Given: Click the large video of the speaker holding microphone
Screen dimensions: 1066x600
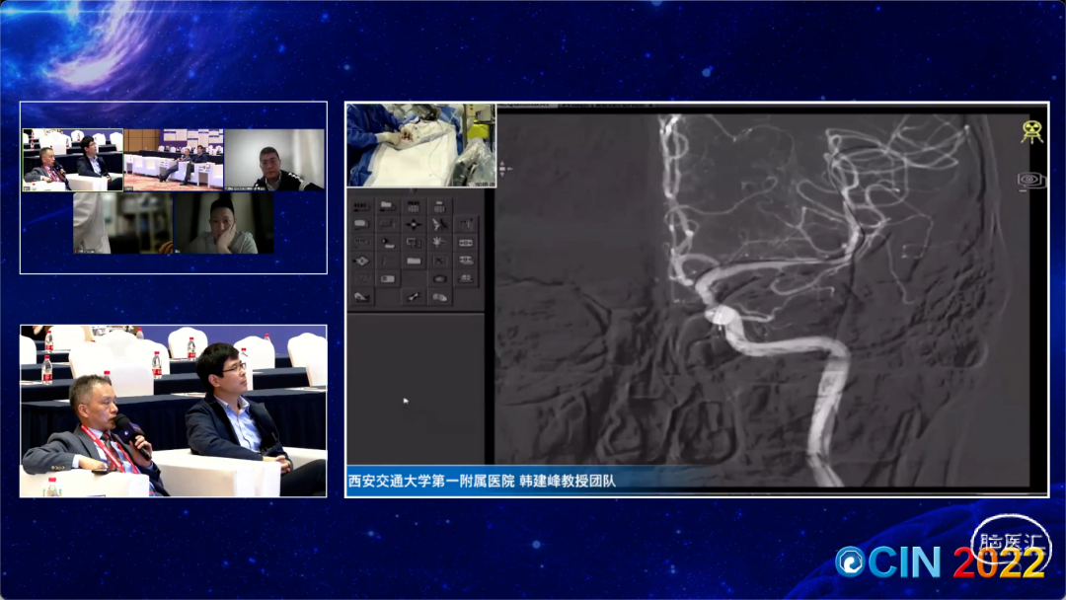Looking at the screenshot, I should click(x=174, y=412).
